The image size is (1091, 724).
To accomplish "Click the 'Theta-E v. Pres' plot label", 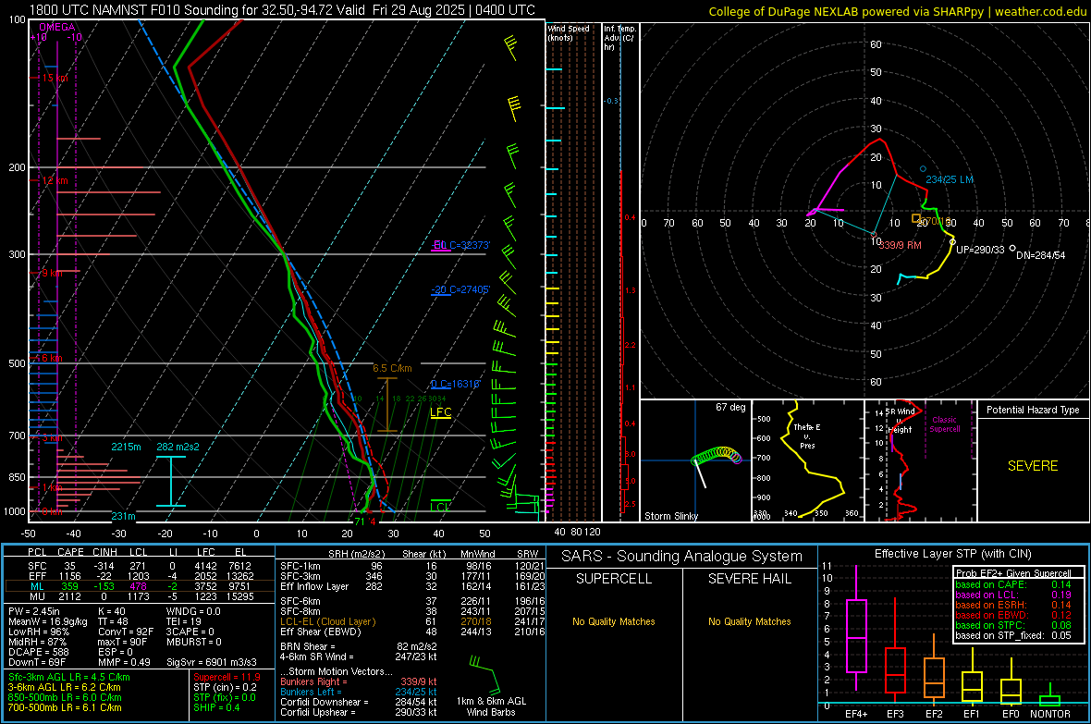I will click(x=807, y=436).
